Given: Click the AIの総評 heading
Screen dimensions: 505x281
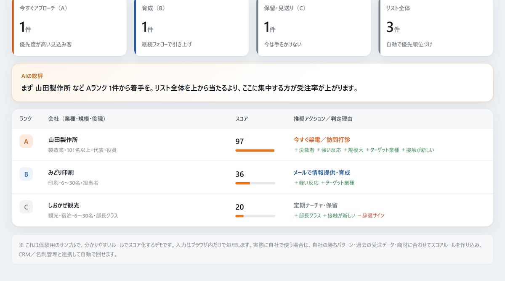Looking at the screenshot, I should 32,76.
